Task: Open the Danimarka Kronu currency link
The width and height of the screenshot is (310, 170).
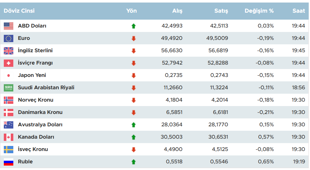Action: 40,112
